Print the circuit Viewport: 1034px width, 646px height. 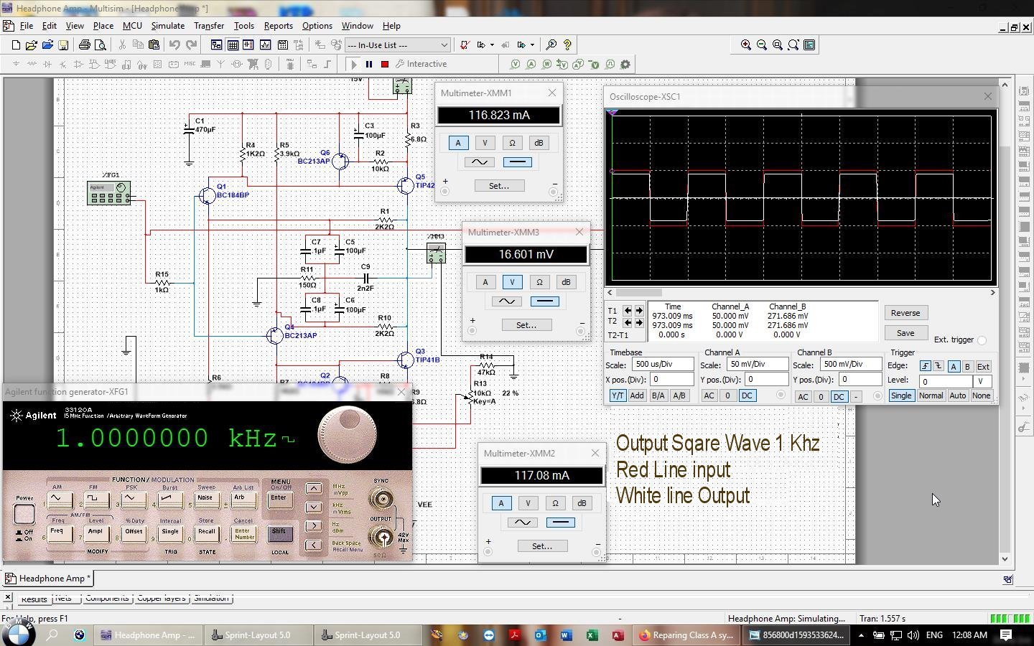pyautogui.click(x=84, y=45)
